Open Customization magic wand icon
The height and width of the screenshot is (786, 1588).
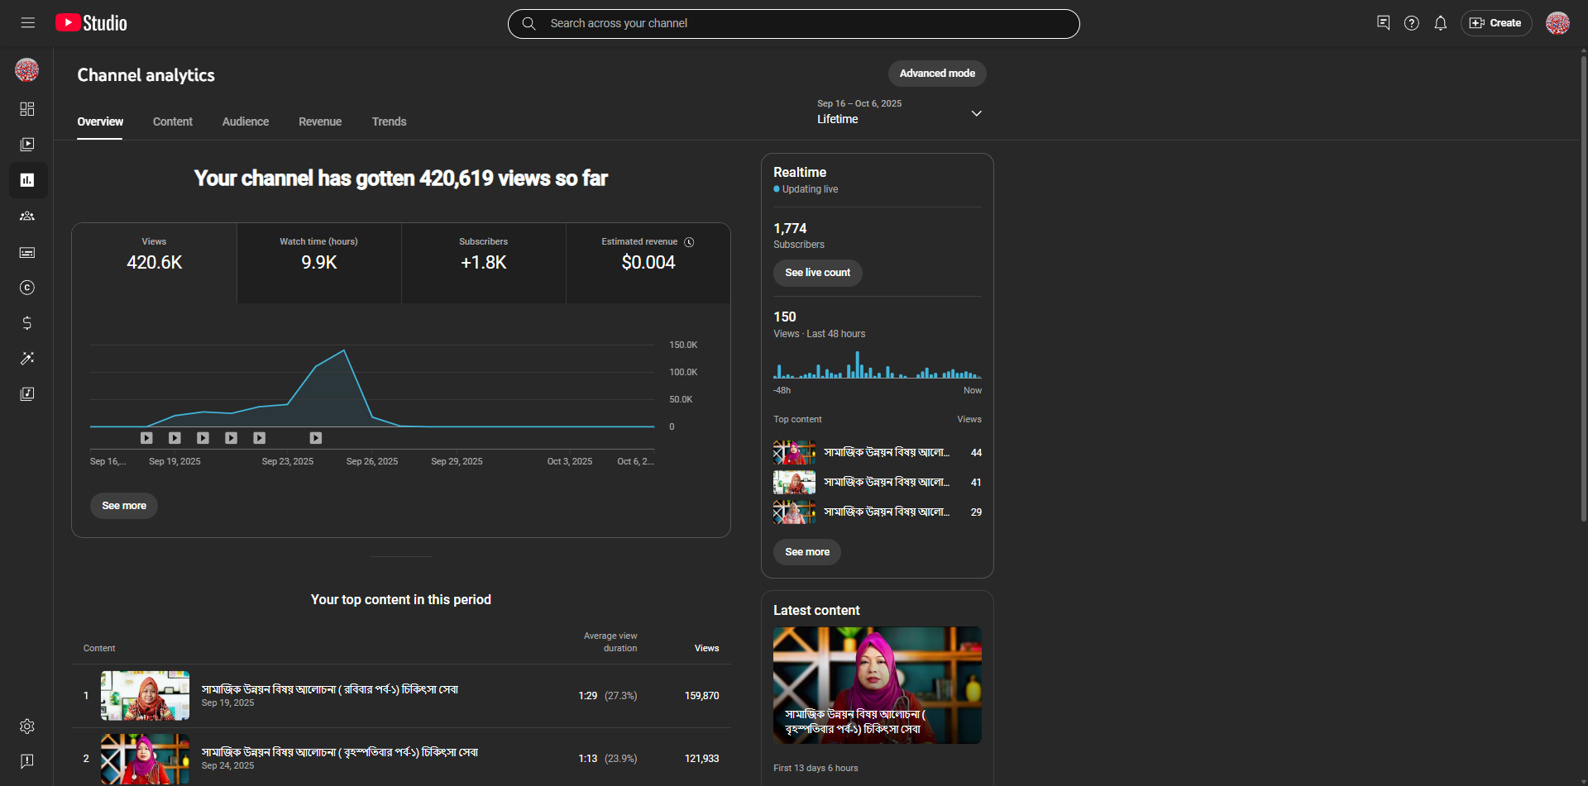point(27,359)
